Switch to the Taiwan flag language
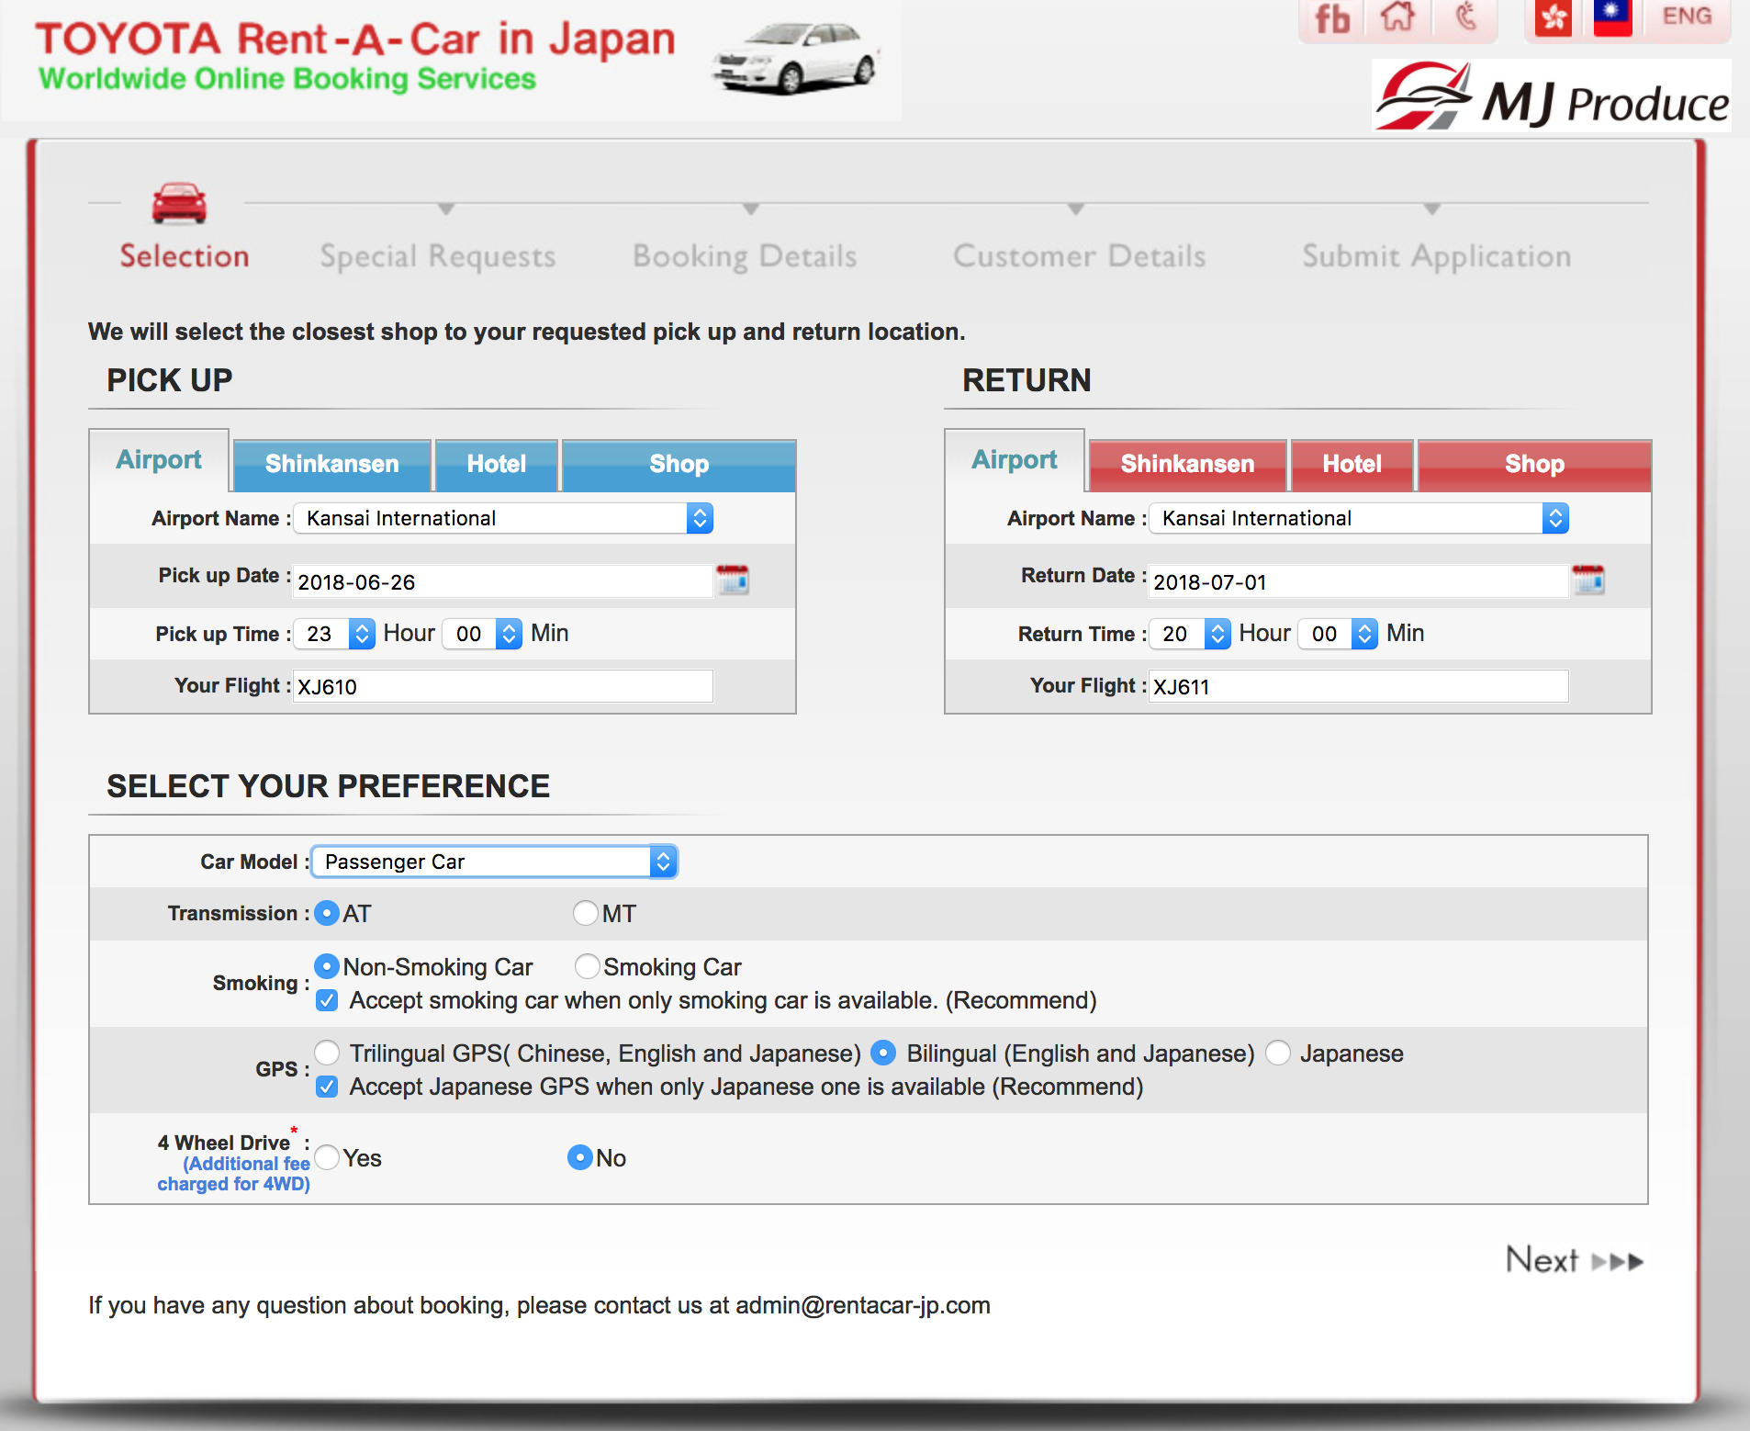Screen dimensions: 1750x1431 point(1612,17)
